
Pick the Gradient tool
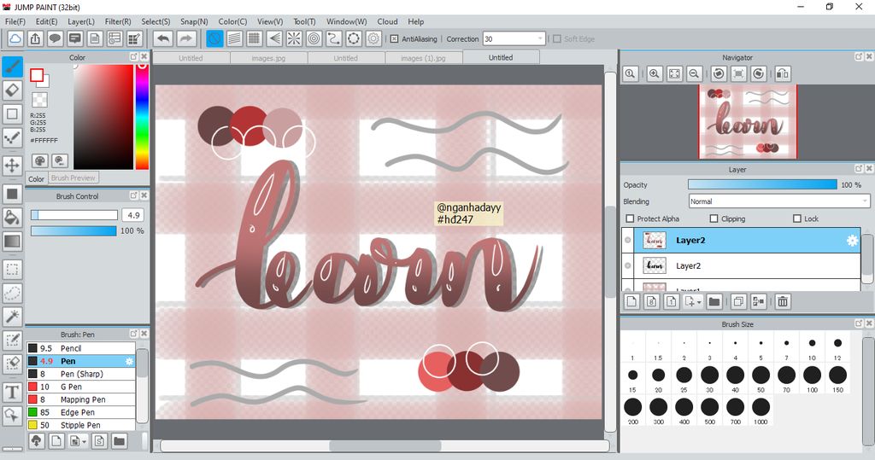coord(12,242)
